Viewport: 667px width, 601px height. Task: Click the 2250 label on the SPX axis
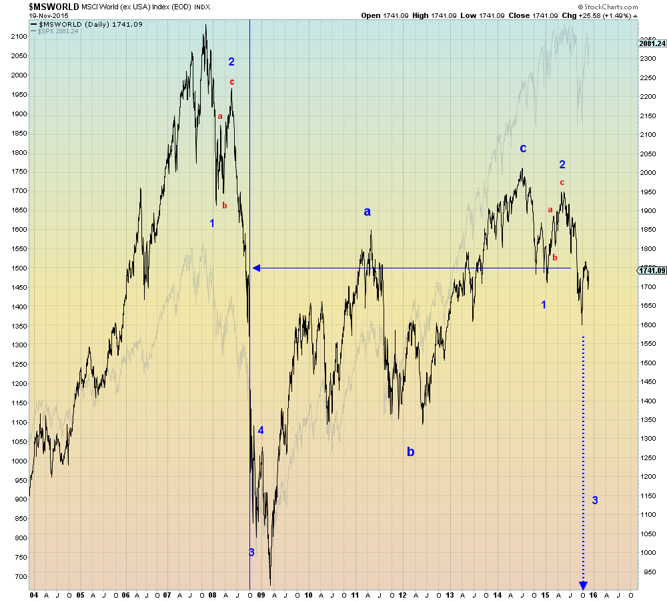648,78
